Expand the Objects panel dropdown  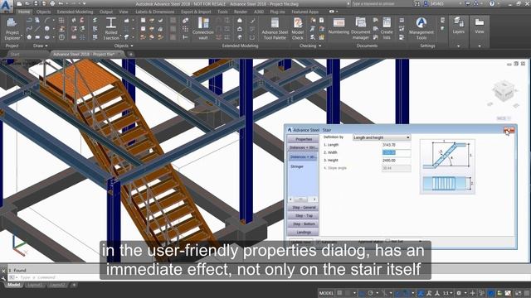132,46
